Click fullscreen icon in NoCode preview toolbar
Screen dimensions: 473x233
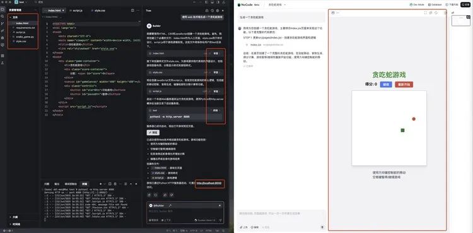coord(425,13)
